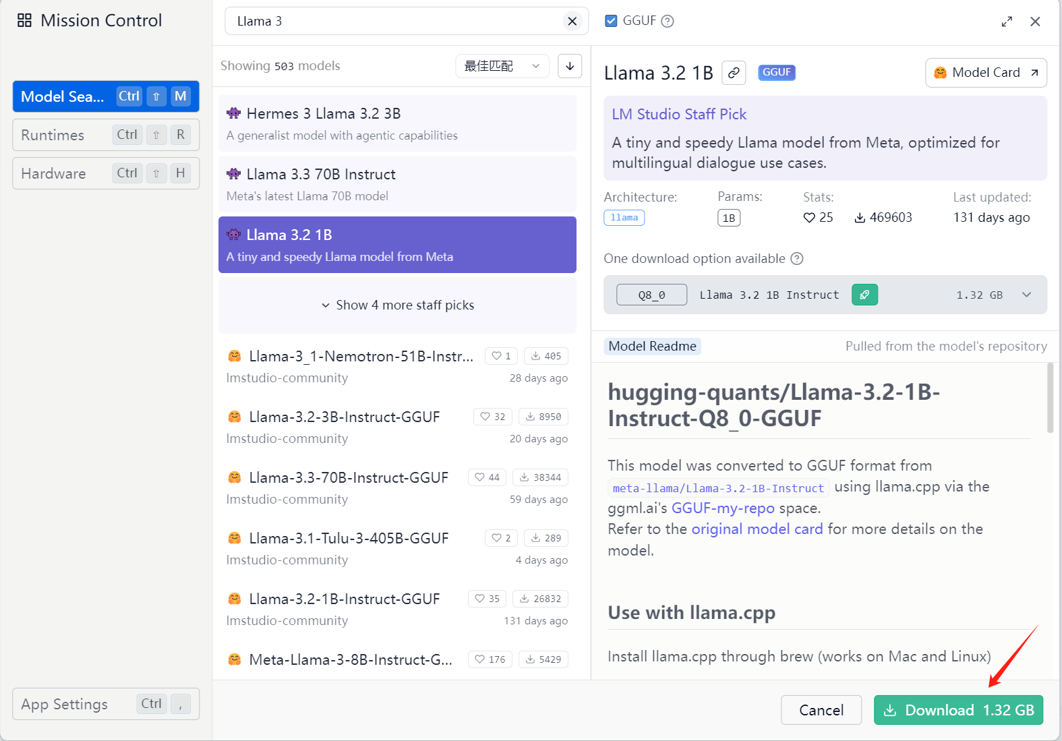1062x741 pixels.
Task: Expand the Q8_0 download option chevron
Action: tap(1026, 295)
